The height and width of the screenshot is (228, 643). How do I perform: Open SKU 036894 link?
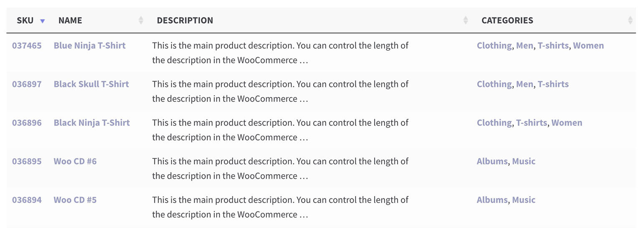click(27, 200)
